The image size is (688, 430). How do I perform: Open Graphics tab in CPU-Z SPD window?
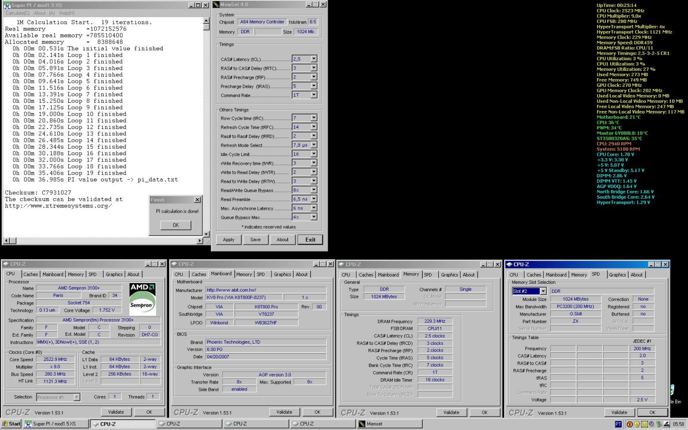pos(617,275)
